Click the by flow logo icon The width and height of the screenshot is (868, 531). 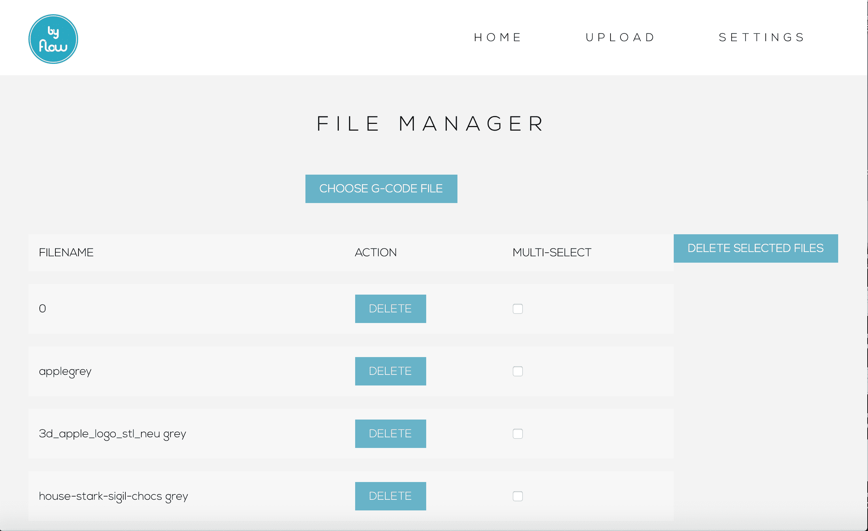point(53,39)
